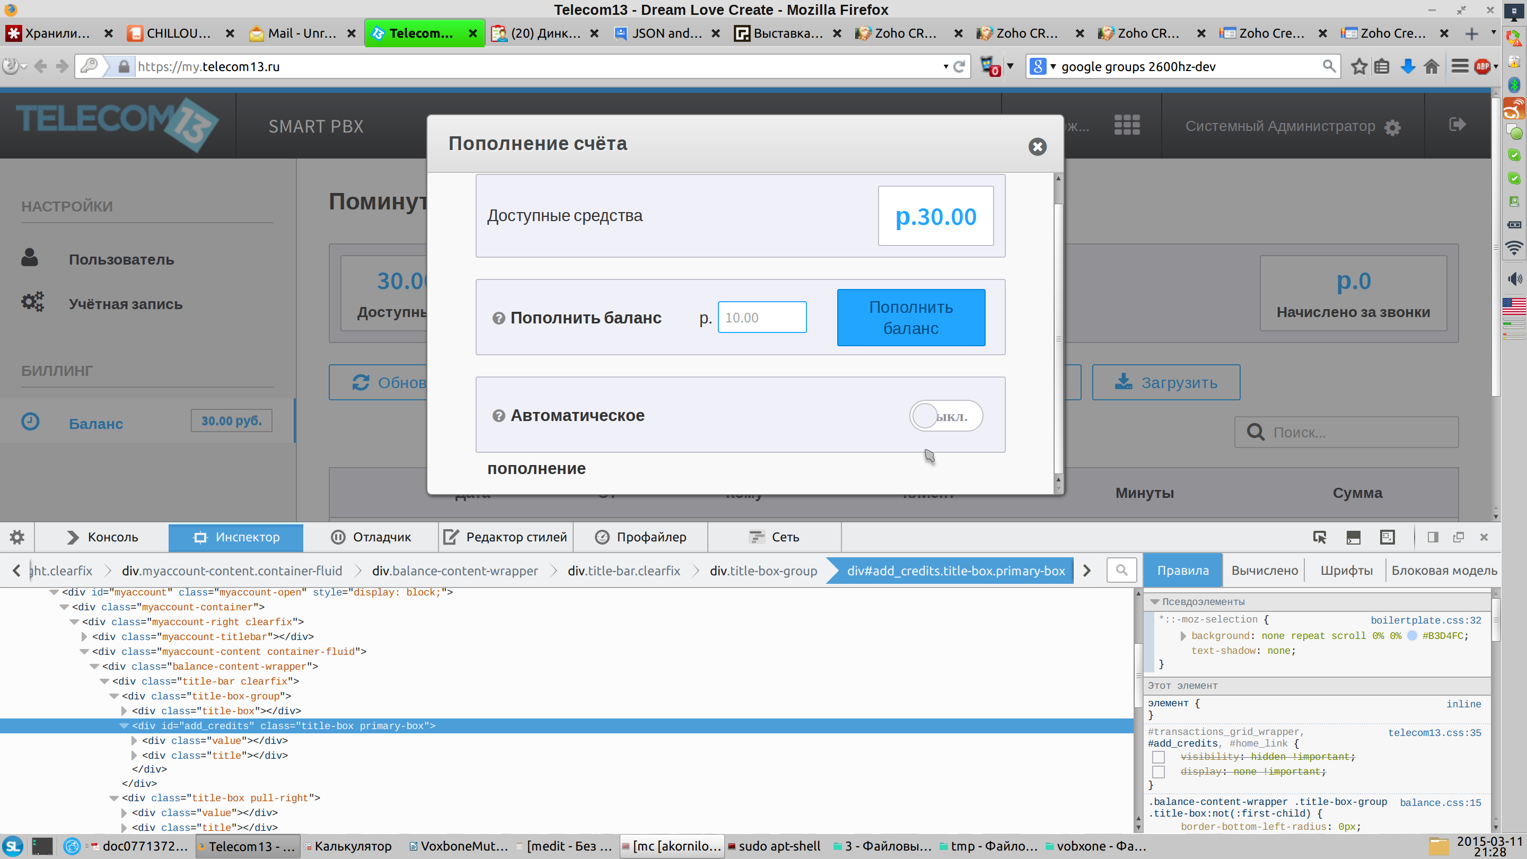1527x859 pixels.
Task: Enable the display: none rule checkbox
Action: click(x=1159, y=772)
